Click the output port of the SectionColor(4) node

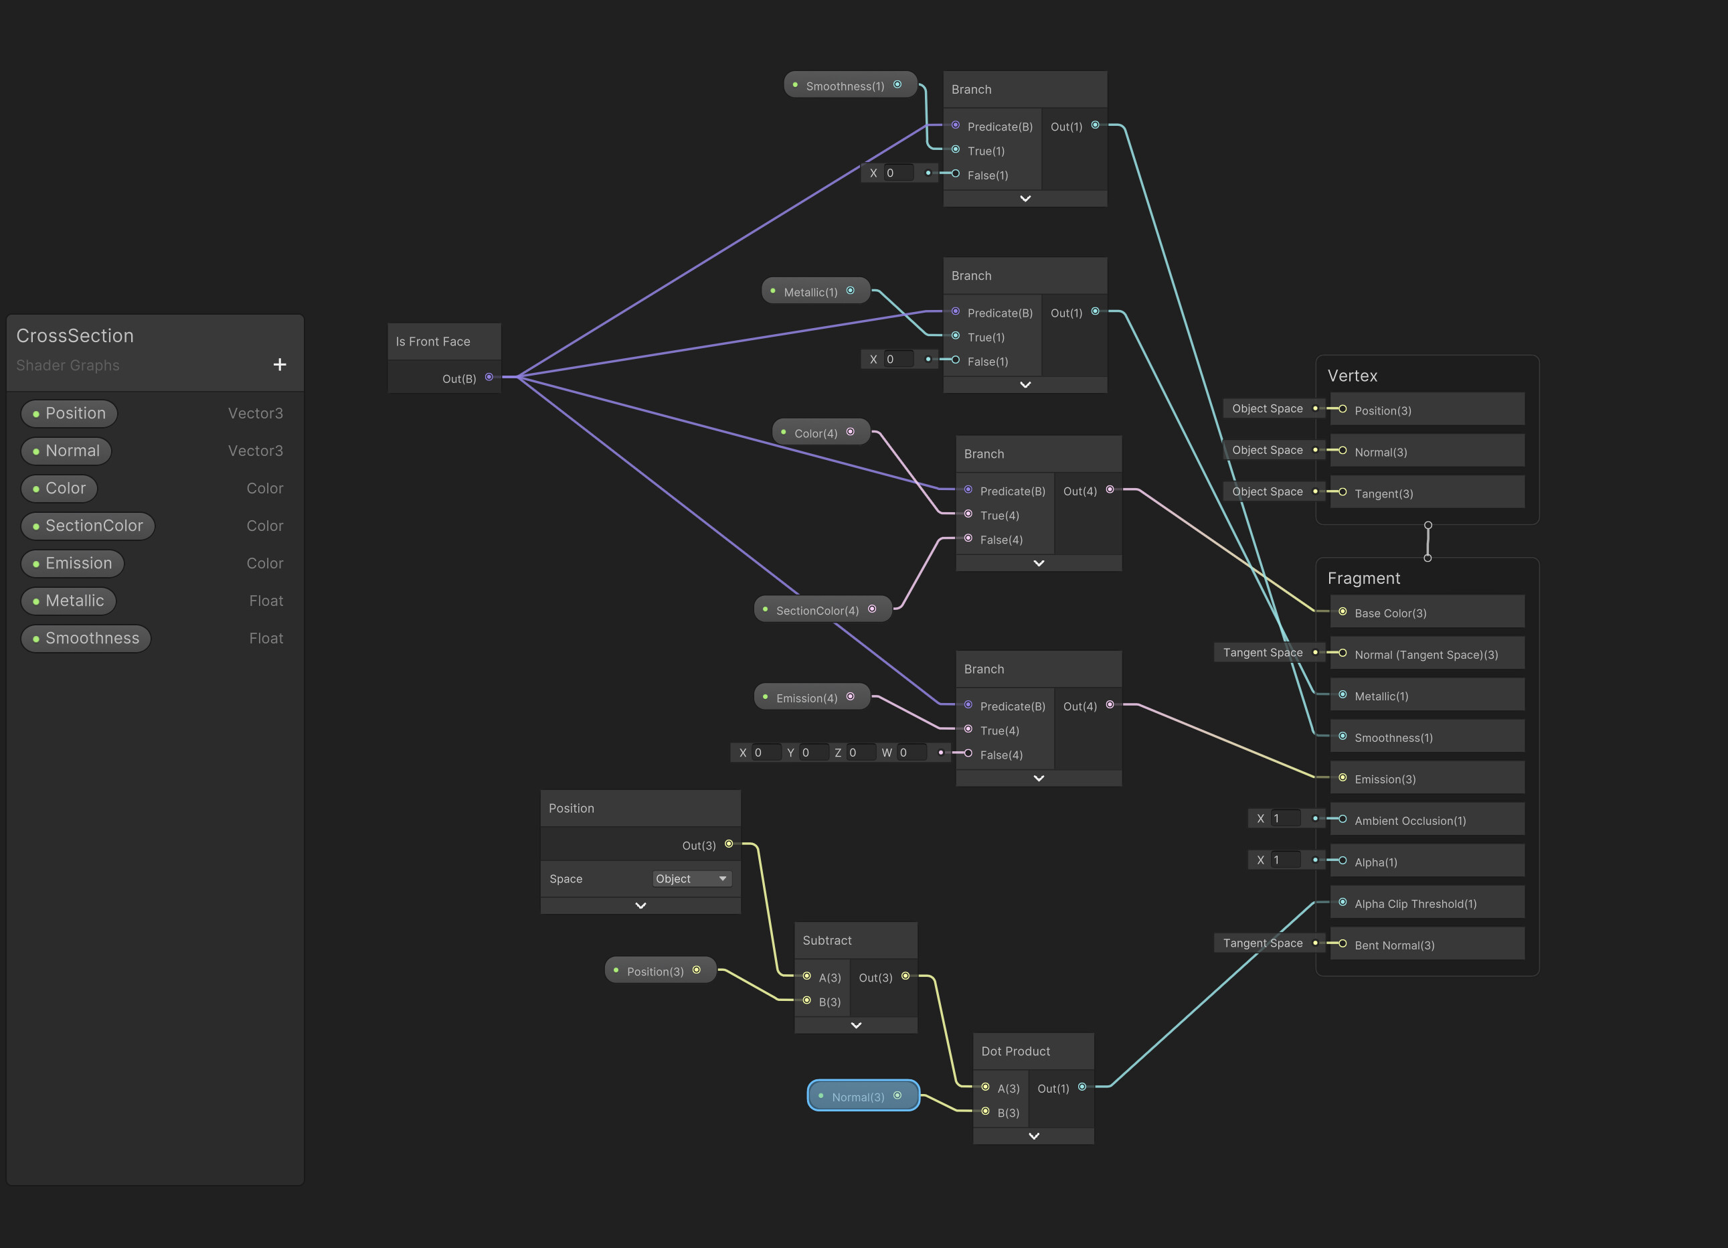[x=873, y=609]
